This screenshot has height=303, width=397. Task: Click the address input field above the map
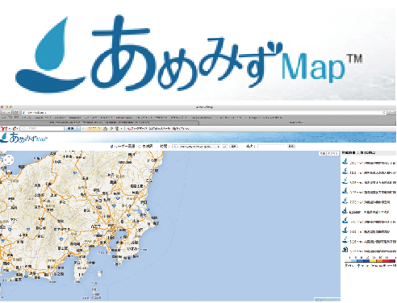pos(272,147)
